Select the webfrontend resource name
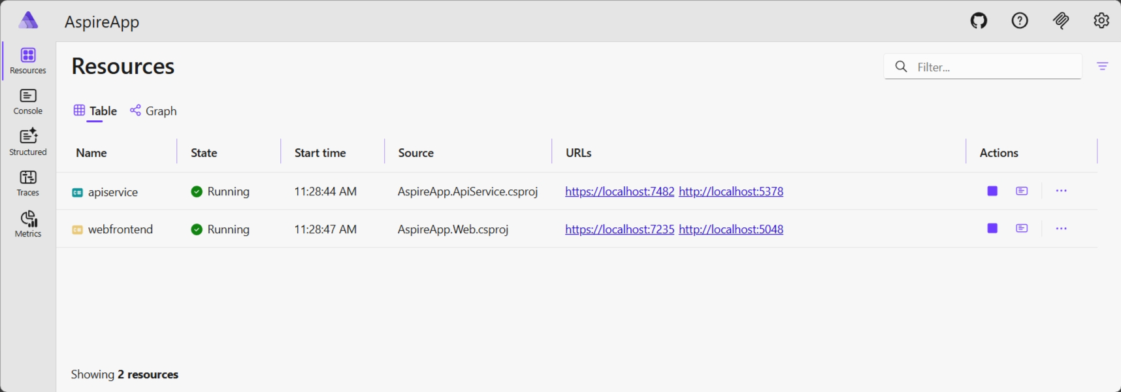 [x=120, y=229]
